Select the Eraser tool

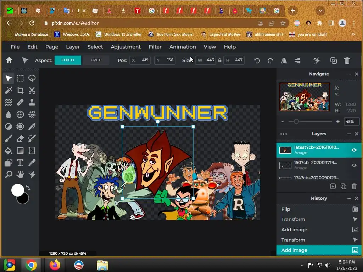click(20, 138)
